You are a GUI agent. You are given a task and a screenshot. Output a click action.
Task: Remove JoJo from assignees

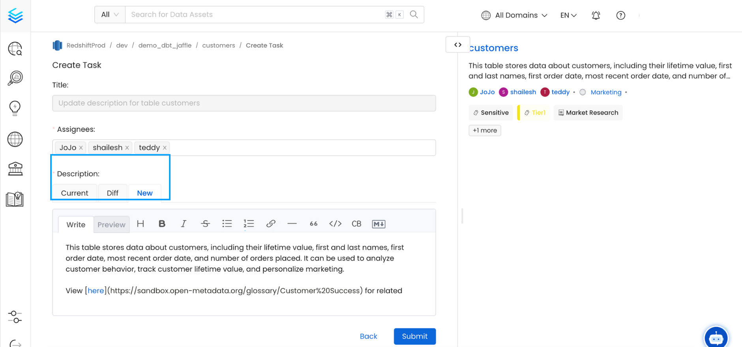[x=81, y=148]
